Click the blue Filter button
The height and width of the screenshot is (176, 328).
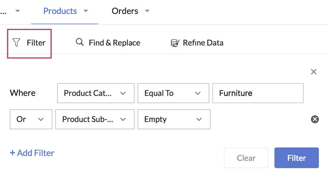296,158
